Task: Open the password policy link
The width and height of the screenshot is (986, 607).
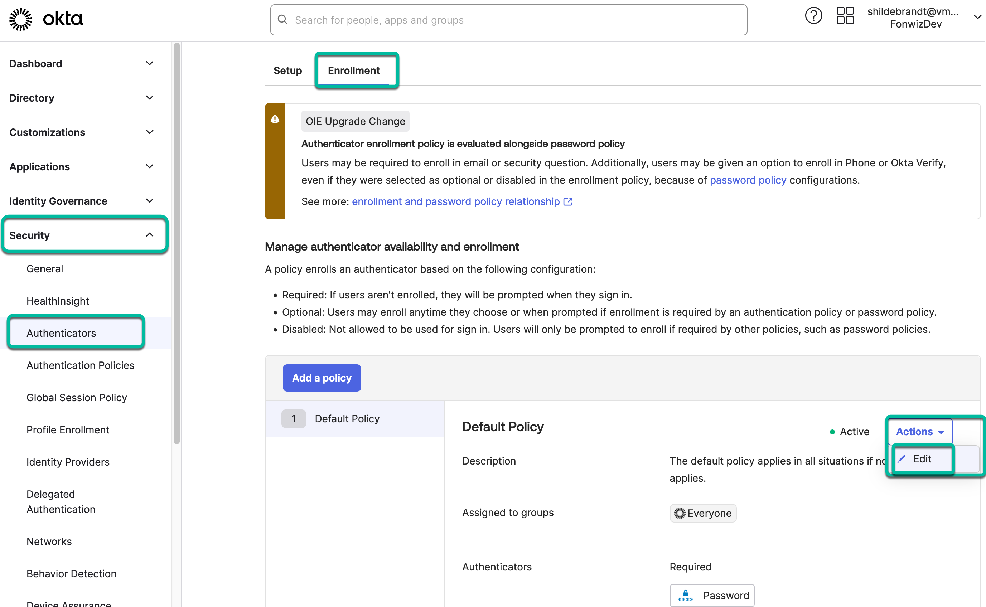Action: point(748,180)
